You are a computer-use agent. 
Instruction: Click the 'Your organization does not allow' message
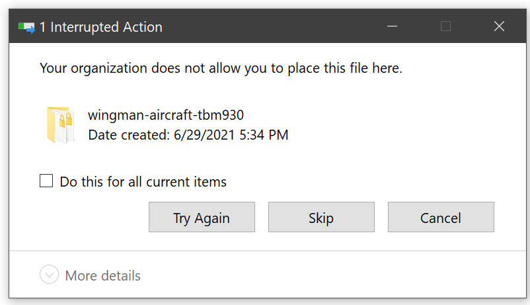point(221,67)
